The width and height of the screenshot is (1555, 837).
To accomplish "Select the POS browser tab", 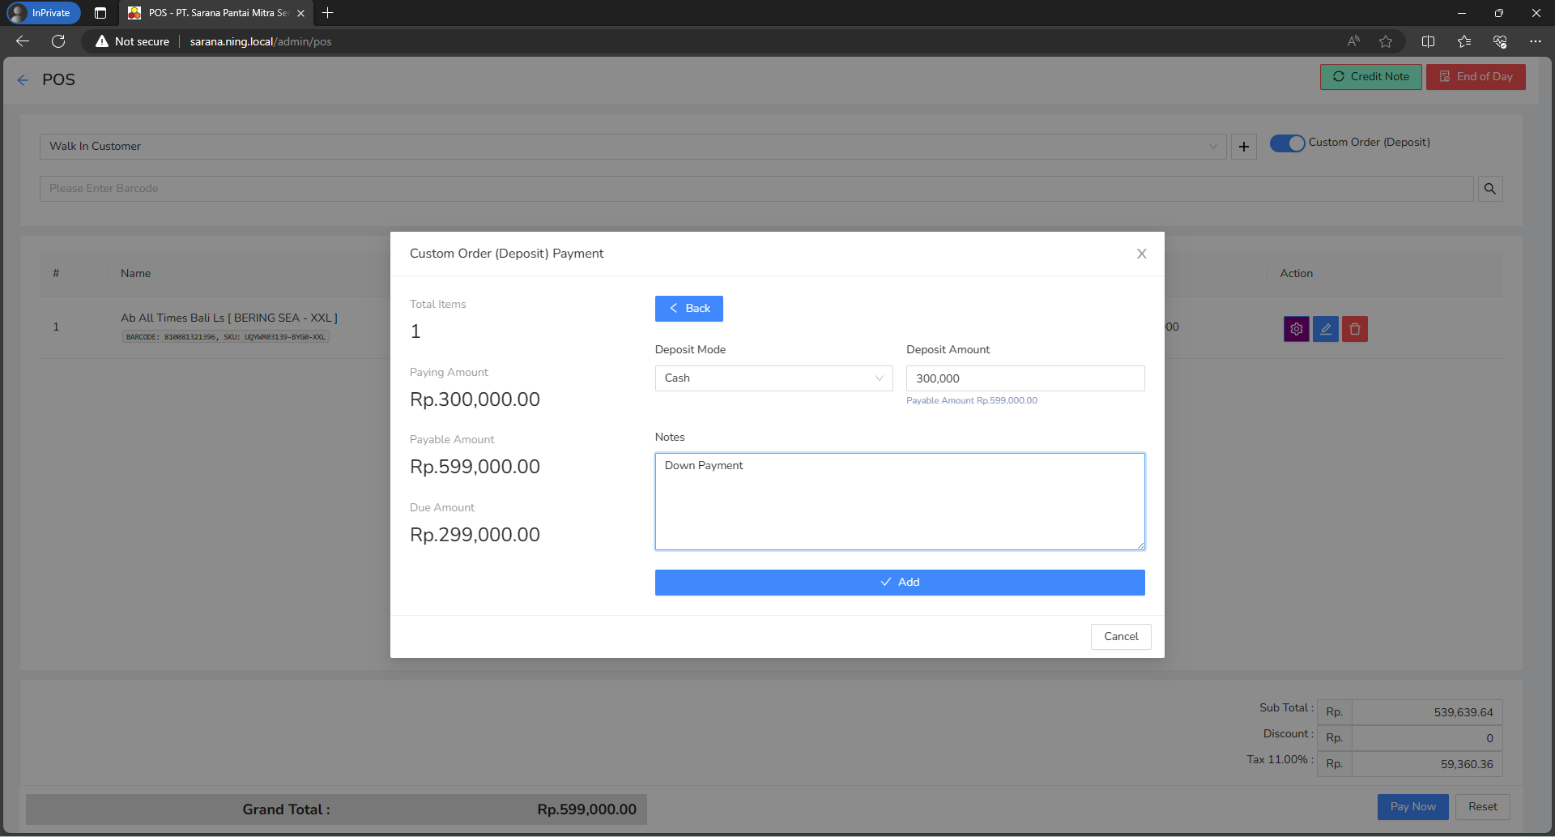I will (215, 13).
